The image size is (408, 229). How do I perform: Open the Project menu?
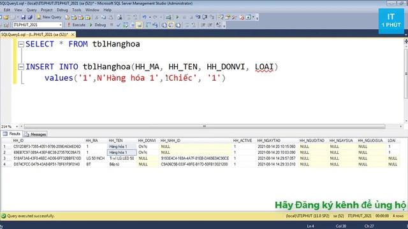(x=47, y=10)
